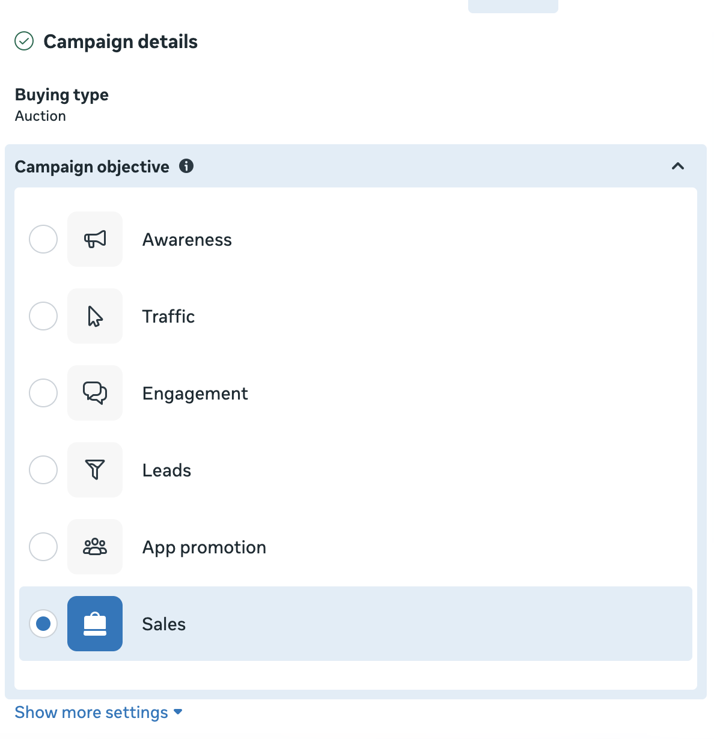Image resolution: width=714 pixels, height=739 pixels.
Task: Select the Traffic radio button
Action: pos(43,316)
